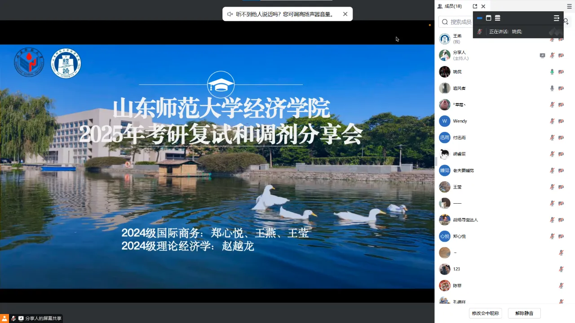Dismiss the speaker volume notification
575x323 pixels.
point(345,14)
